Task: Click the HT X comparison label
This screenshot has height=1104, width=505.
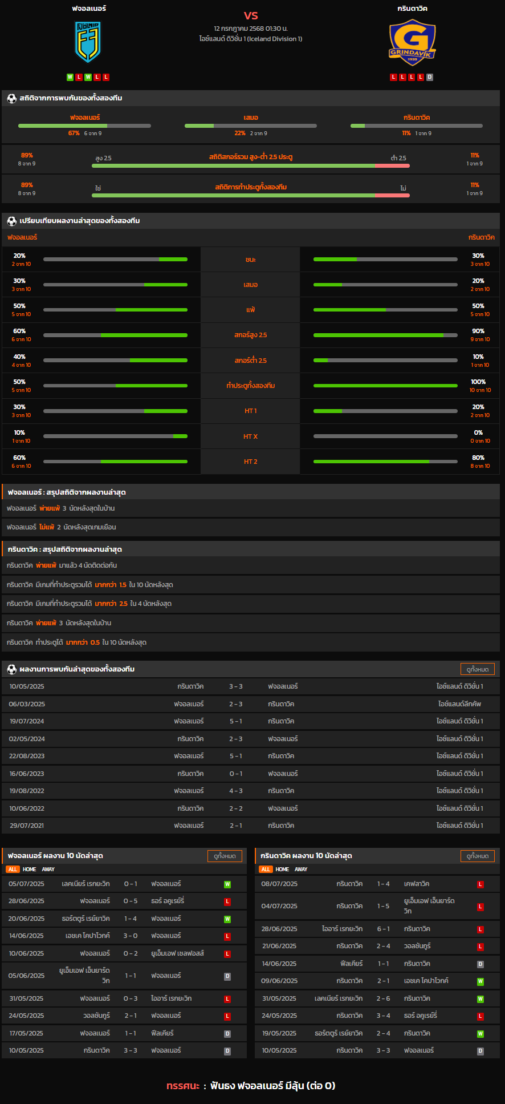Action: pyautogui.click(x=251, y=436)
